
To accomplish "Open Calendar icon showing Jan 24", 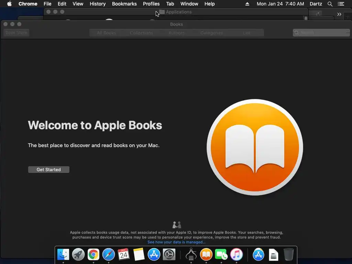I will point(123,254).
